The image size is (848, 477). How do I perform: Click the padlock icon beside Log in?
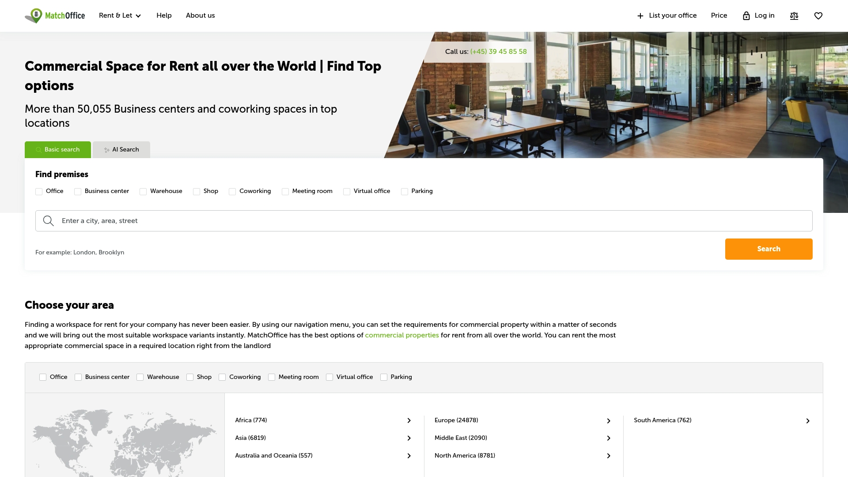click(746, 15)
